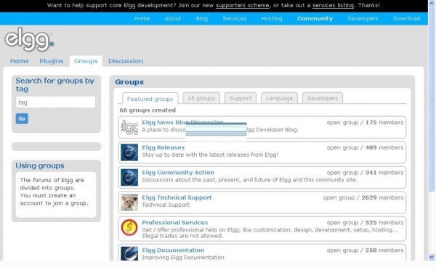Open Developers in top navigation

363,19
